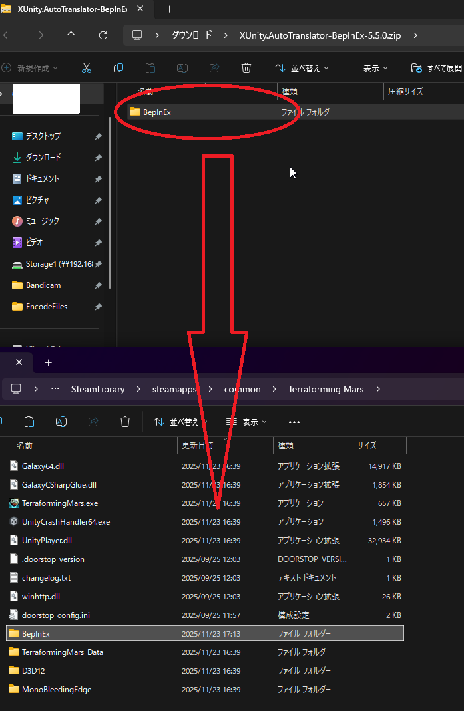Select ピクチャ (Pictures) in the sidebar

point(37,200)
